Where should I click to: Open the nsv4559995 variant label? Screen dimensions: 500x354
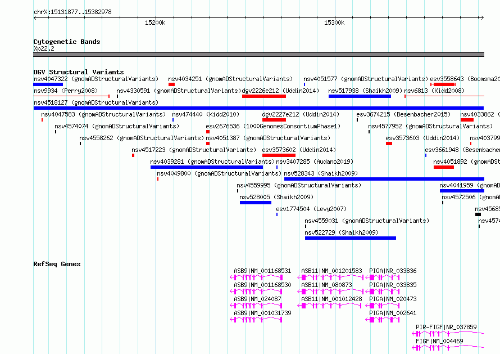299,185
